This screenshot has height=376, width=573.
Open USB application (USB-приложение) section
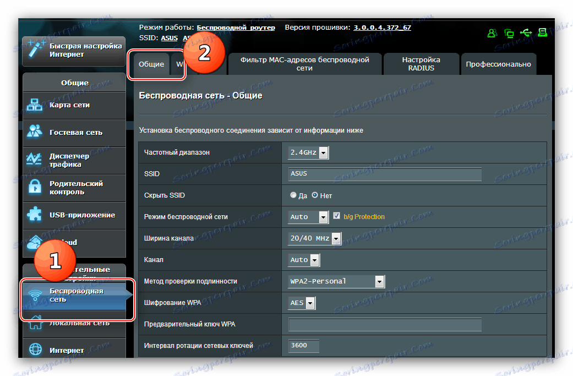[74, 215]
